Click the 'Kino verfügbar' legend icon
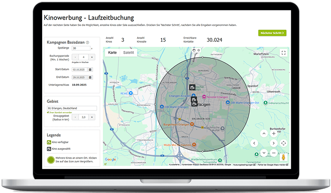This screenshot has height=193, width=331. click(49, 142)
